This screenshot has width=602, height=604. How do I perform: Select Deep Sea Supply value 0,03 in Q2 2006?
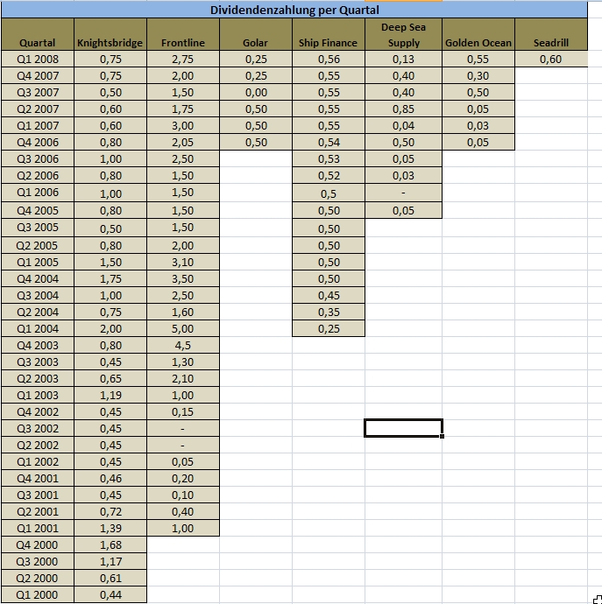(x=404, y=175)
